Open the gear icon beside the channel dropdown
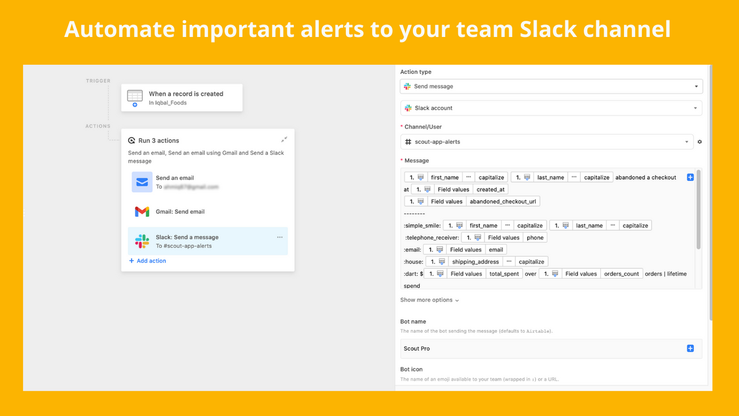Image resolution: width=739 pixels, height=416 pixels. [x=699, y=141]
